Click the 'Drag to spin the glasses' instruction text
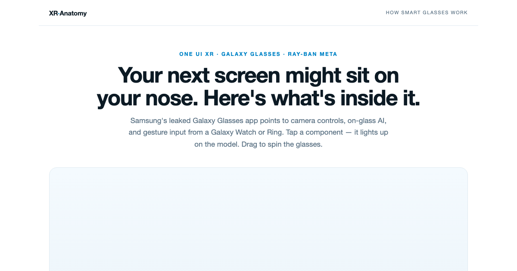The width and height of the screenshot is (517, 271). tap(282, 144)
